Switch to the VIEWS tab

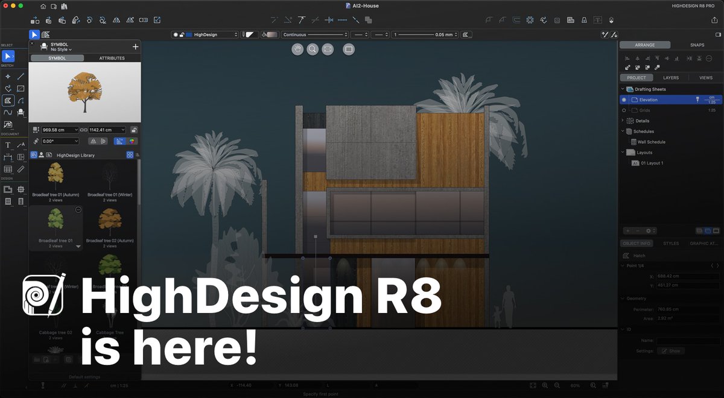coord(705,78)
